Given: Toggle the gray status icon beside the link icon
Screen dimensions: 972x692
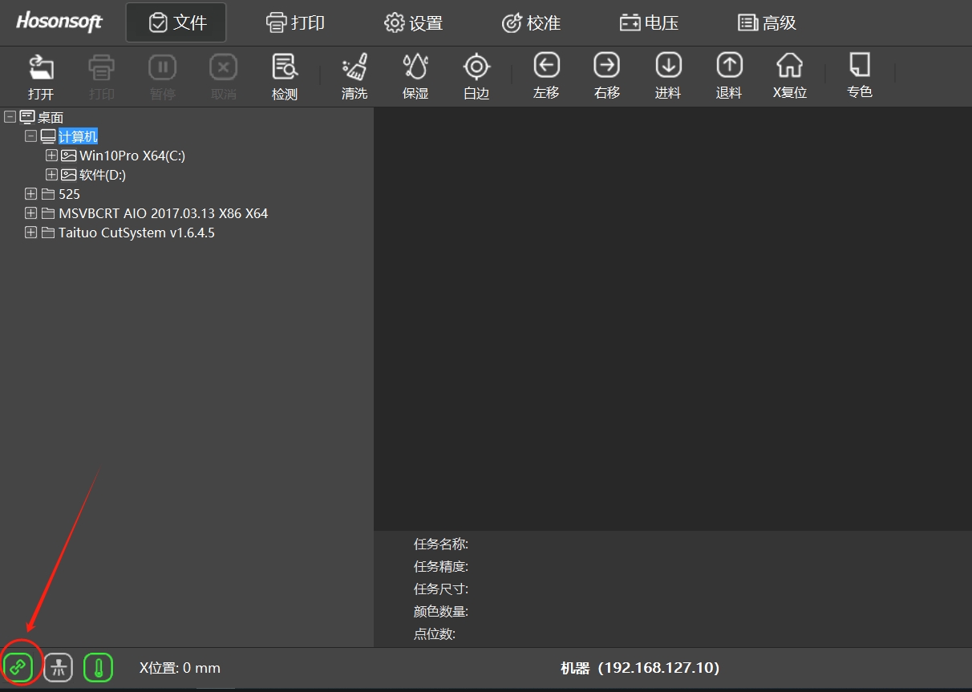Looking at the screenshot, I should coord(58,667).
